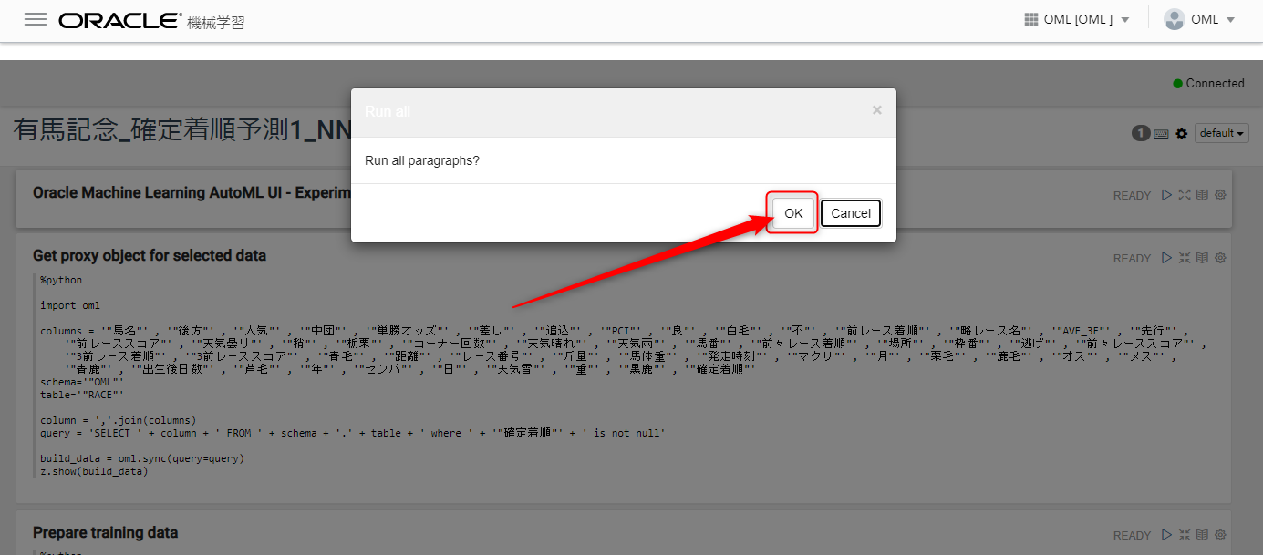Open settings of Prepare training data paragraph

[1220, 535]
